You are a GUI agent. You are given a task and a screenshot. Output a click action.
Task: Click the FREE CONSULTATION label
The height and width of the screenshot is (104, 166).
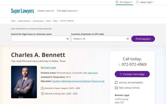[x=129, y=88]
